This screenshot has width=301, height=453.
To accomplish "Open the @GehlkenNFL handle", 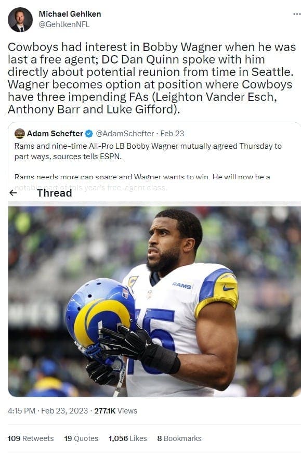I will (x=64, y=24).
